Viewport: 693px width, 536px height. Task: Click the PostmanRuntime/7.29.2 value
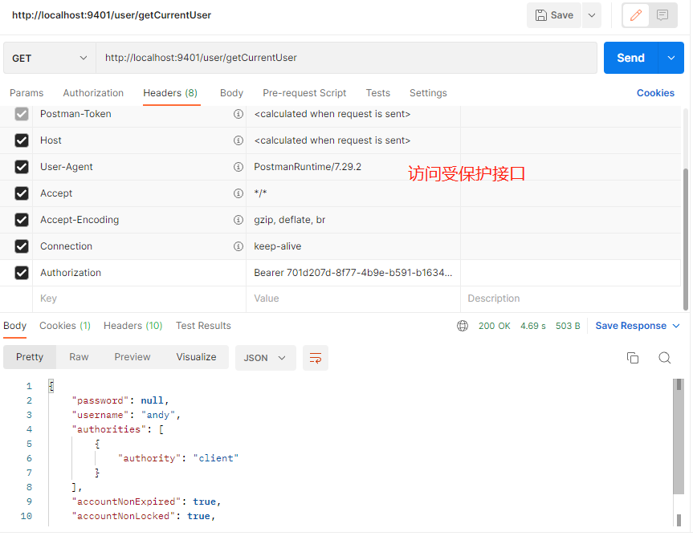pyautogui.click(x=308, y=167)
